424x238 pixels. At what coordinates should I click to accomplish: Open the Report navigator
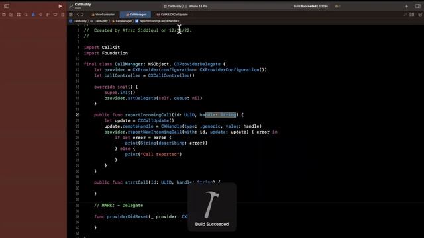62,15
